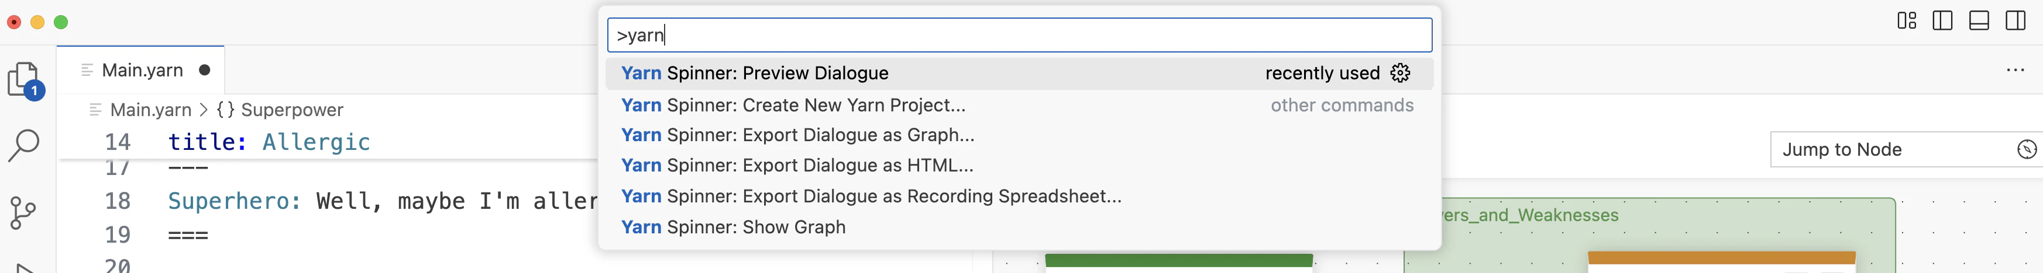
Task: Click in the command palette input field
Action: tap(1019, 36)
